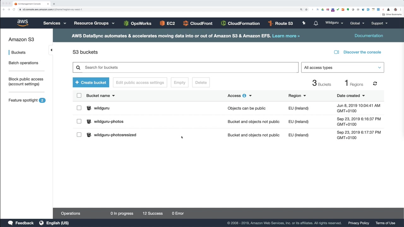The width and height of the screenshot is (404, 227).
Task: Click the pin shortcuts icon
Action: (304, 23)
